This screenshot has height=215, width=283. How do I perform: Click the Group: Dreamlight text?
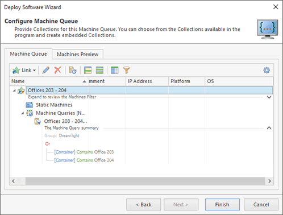(62, 135)
